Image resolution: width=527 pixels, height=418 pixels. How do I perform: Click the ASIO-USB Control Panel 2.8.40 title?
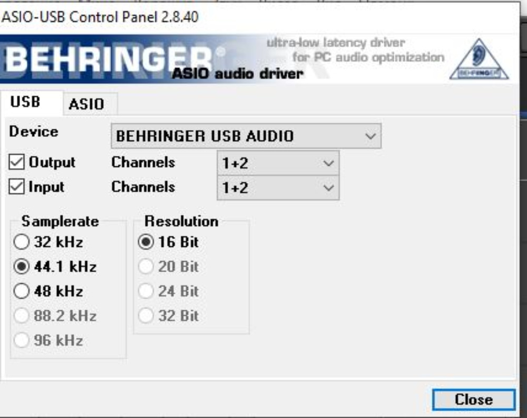click(100, 17)
